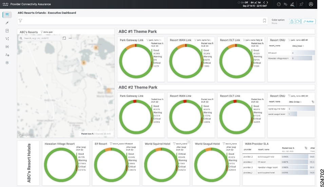Click the 'world squirrel hotel' row in WAN Provider SLA
Screen dimensions: 324x187
(x=279, y=173)
